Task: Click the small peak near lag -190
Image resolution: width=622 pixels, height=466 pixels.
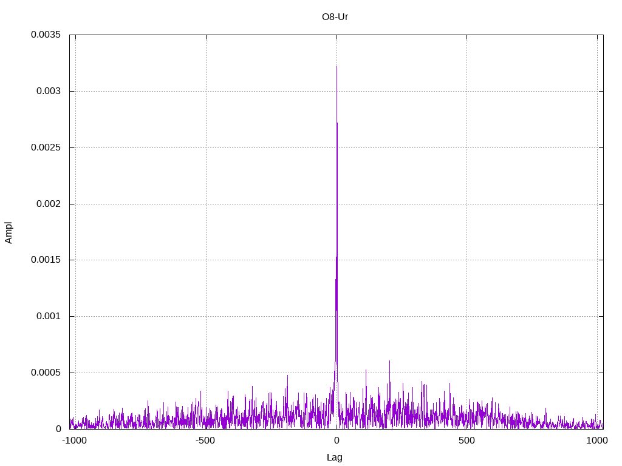Action: pyautogui.click(x=287, y=376)
